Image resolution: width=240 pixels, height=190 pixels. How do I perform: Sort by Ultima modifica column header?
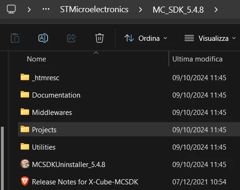click(197, 59)
